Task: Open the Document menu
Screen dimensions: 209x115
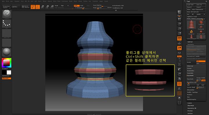Action: [x=17, y=1]
